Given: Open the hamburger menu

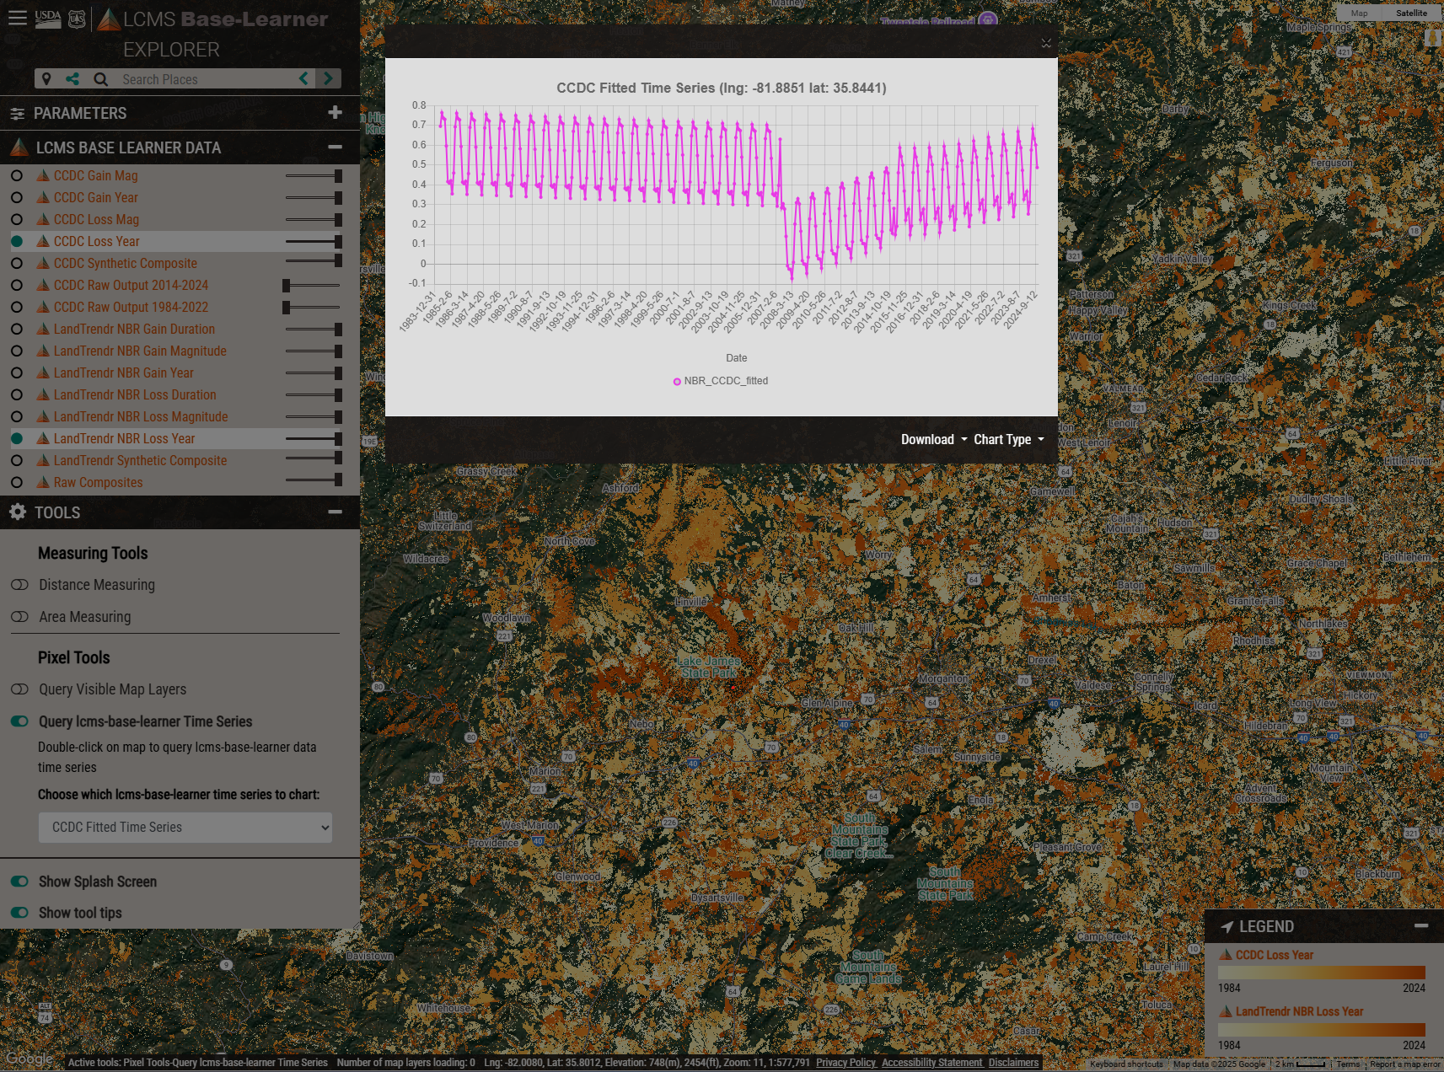Looking at the screenshot, I should point(17,18).
